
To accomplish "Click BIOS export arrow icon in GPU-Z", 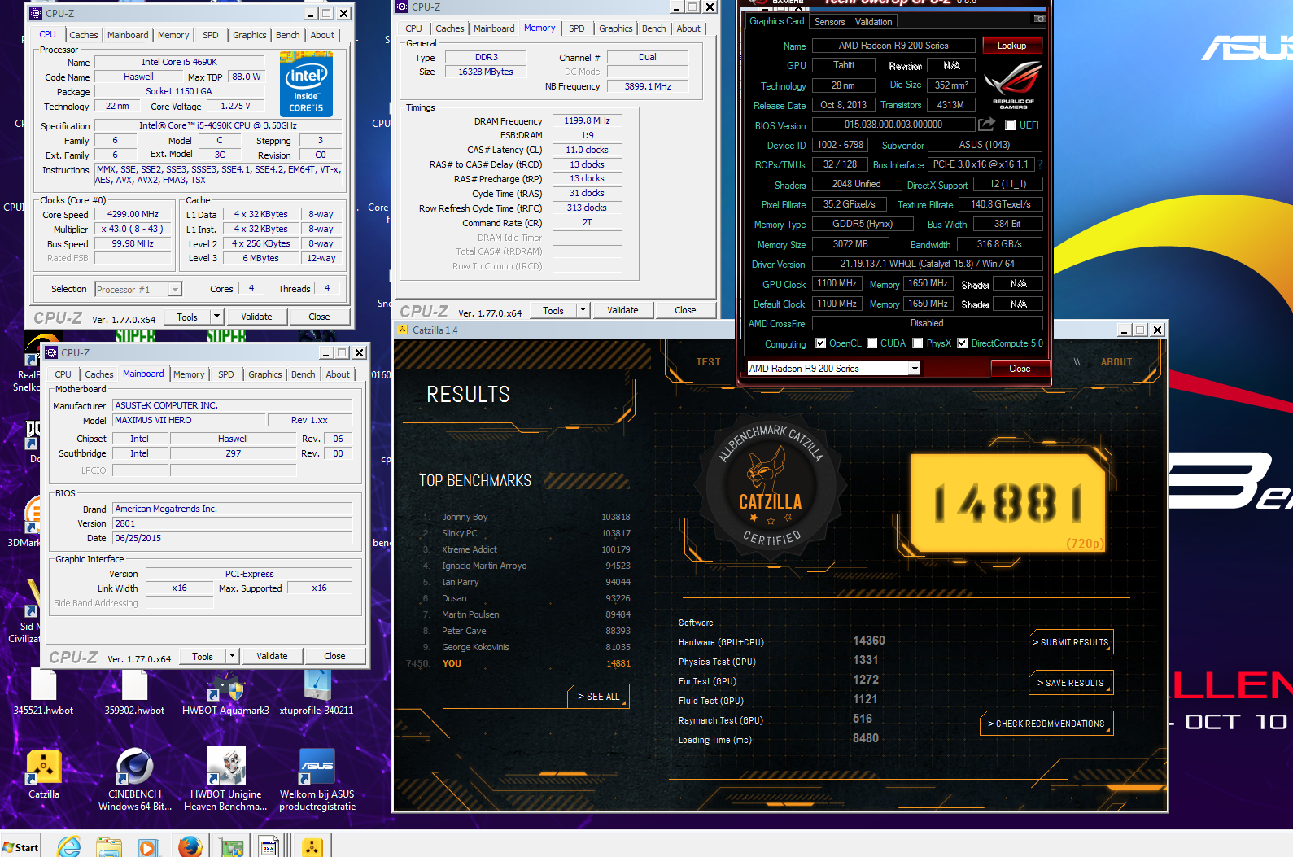I will [x=987, y=125].
